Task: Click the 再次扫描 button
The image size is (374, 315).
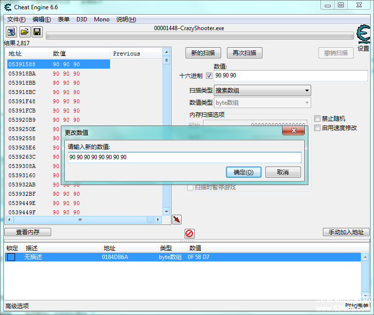Action: pyautogui.click(x=244, y=53)
